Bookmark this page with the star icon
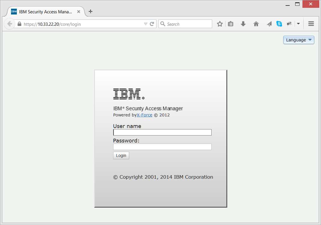321x225 pixels. click(220, 23)
